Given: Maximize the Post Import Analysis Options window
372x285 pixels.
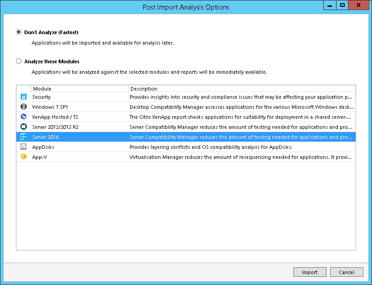Looking at the screenshot, I should pyautogui.click(x=342, y=5).
